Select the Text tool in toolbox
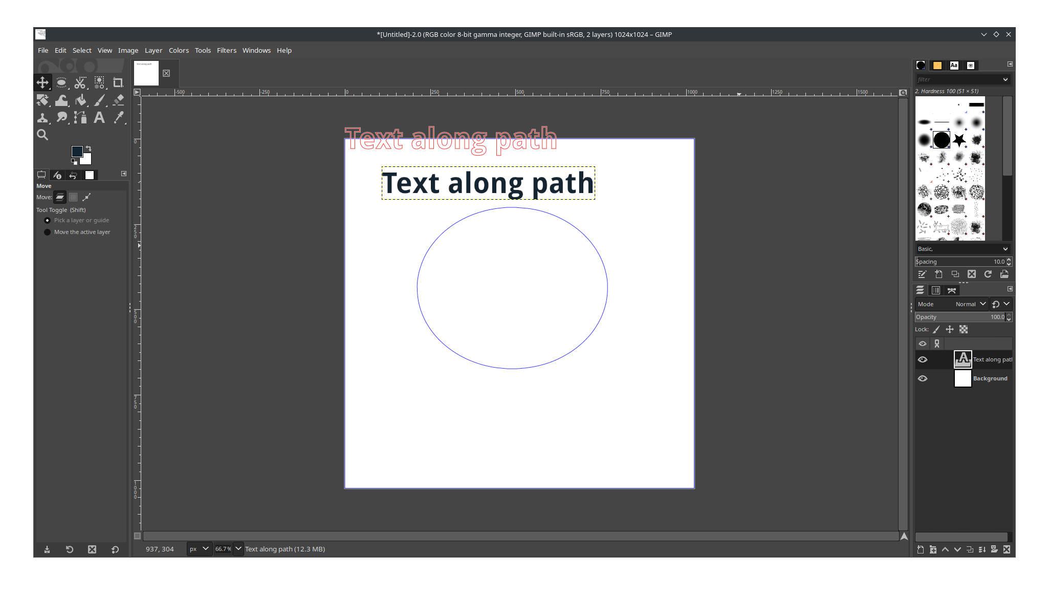Image resolution: width=1049 pixels, height=597 pixels. click(99, 118)
